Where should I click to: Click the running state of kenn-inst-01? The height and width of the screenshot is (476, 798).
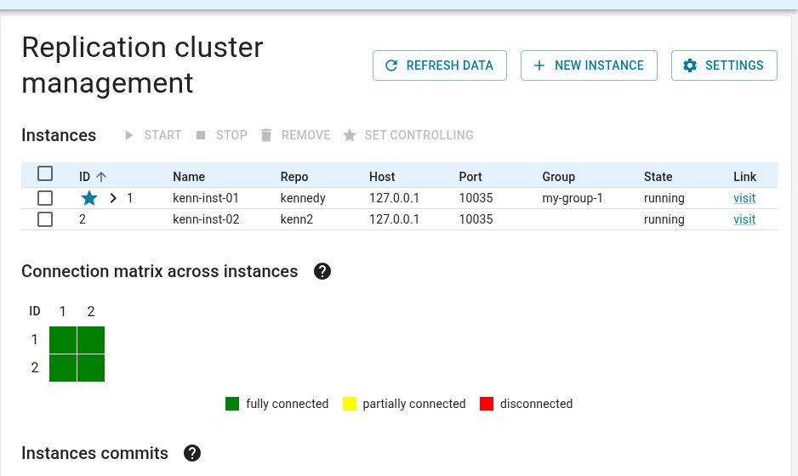pyautogui.click(x=664, y=198)
